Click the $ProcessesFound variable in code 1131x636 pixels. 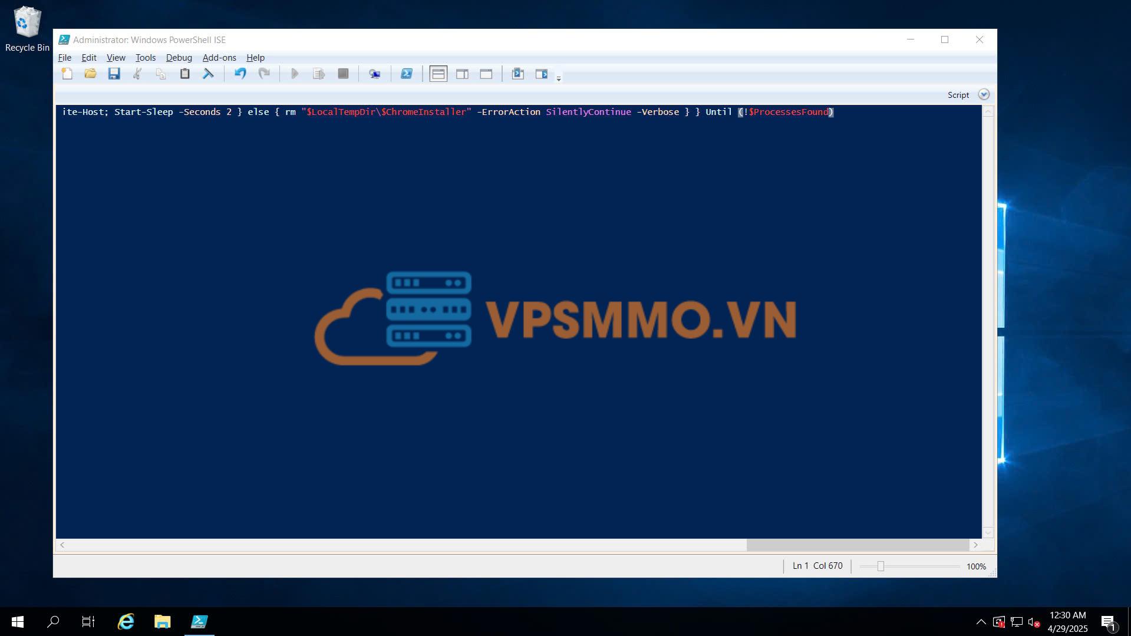tap(789, 112)
